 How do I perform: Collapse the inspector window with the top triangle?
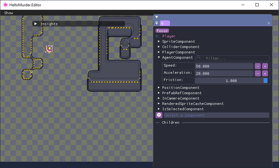click(156, 17)
